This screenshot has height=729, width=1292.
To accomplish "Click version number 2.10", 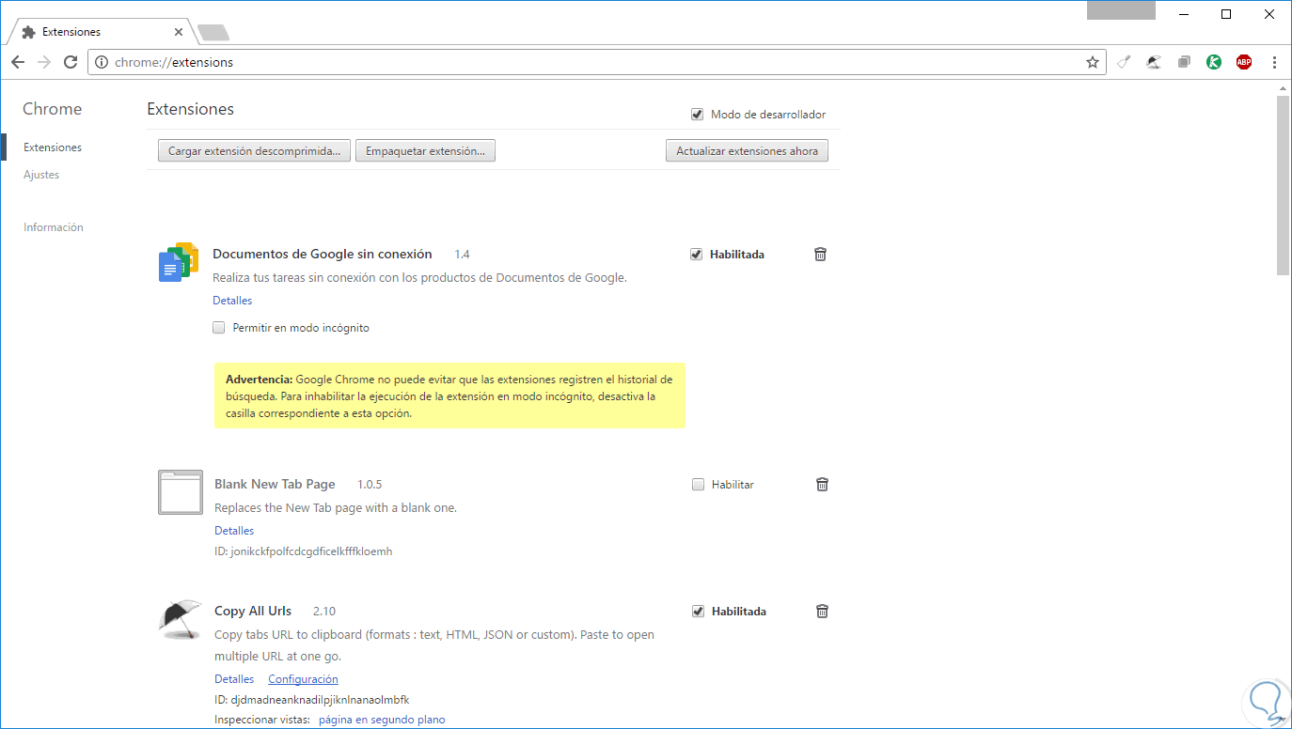I will (x=324, y=612).
